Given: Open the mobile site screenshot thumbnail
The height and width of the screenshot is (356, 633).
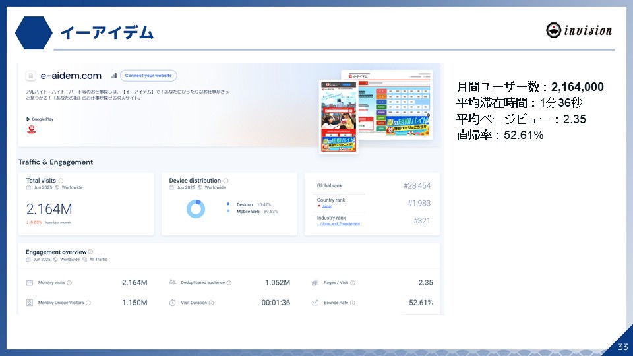Looking at the screenshot, I should (339, 117).
